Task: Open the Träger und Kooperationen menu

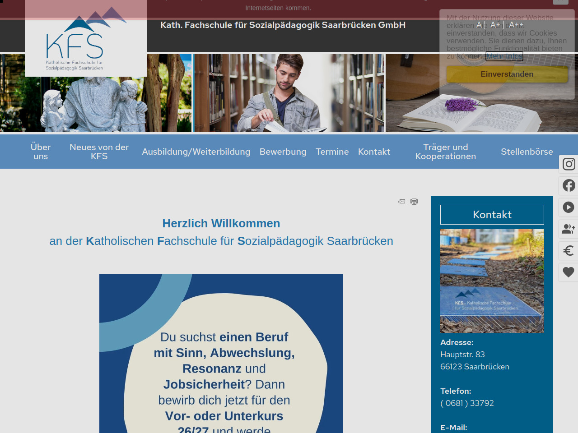Action: click(445, 152)
